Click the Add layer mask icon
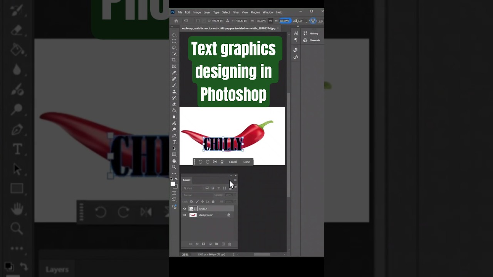The height and width of the screenshot is (277, 493). tap(203, 244)
